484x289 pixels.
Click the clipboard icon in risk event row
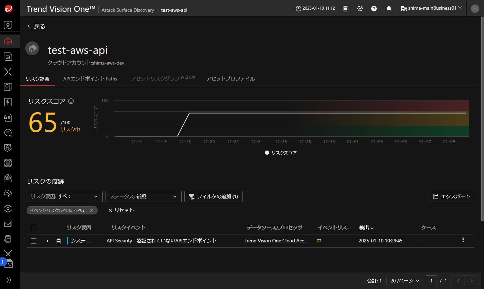(x=58, y=241)
